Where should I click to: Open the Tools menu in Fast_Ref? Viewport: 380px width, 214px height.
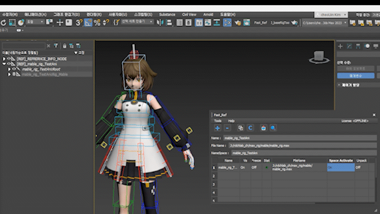[x=218, y=121]
